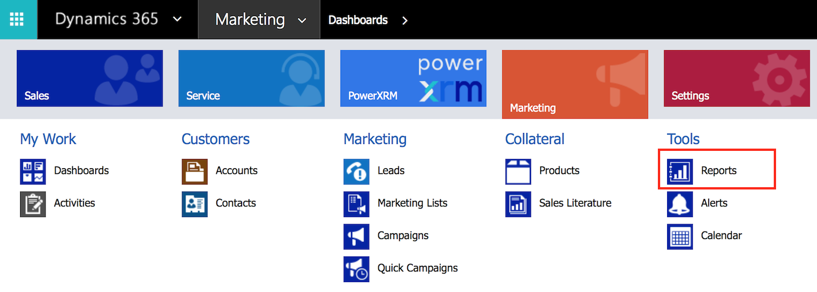The image size is (817, 292).
Task: Click the Alerts bell icon
Action: coord(680,204)
